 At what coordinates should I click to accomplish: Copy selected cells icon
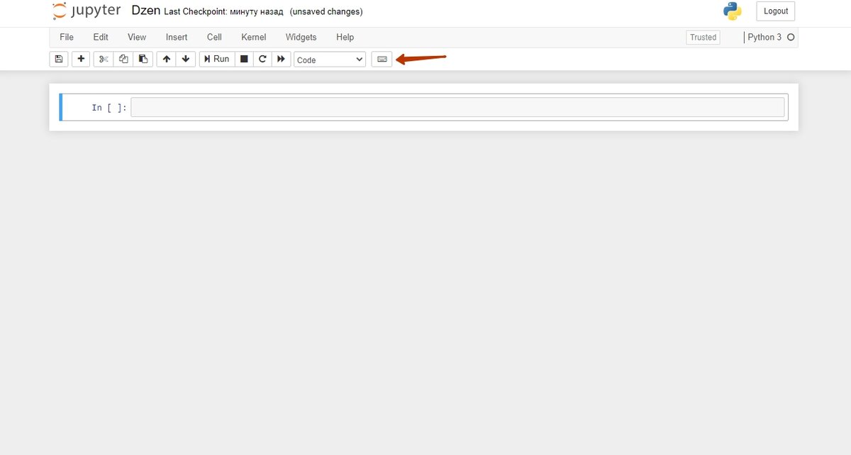pyautogui.click(x=123, y=60)
